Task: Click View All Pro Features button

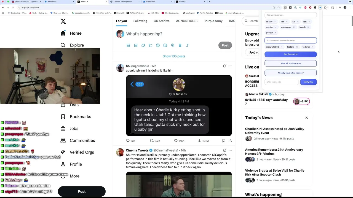Action: (x=291, y=63)
